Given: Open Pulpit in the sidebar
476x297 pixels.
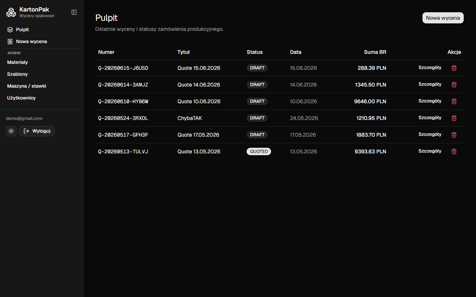Looking at the screenshot, I should click(x=41, y=29).
